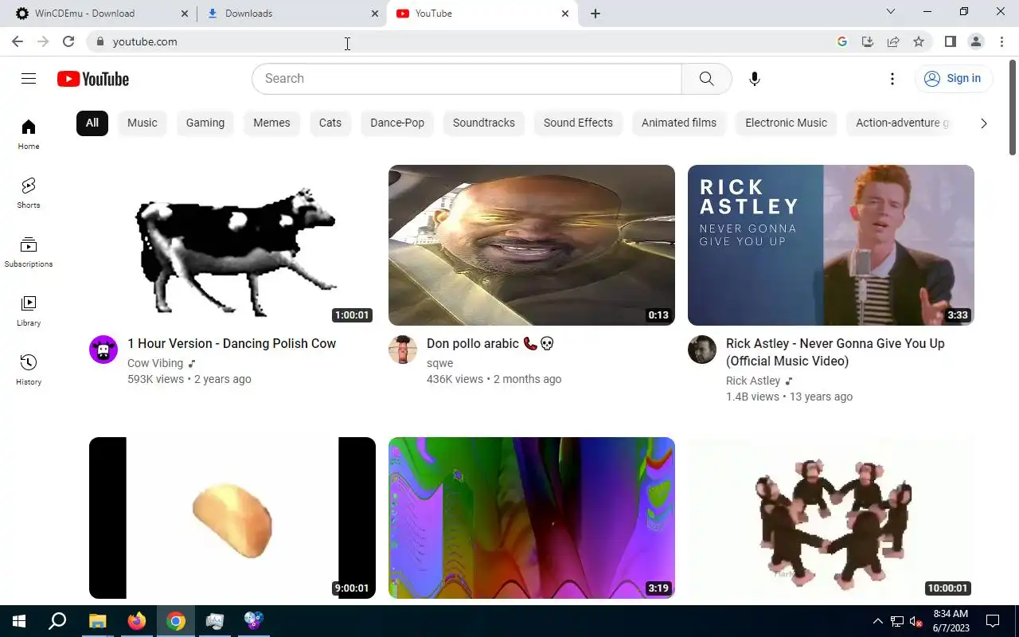Open Cow Vibing channel link
Screen dimensions: 1019x637
155,363
